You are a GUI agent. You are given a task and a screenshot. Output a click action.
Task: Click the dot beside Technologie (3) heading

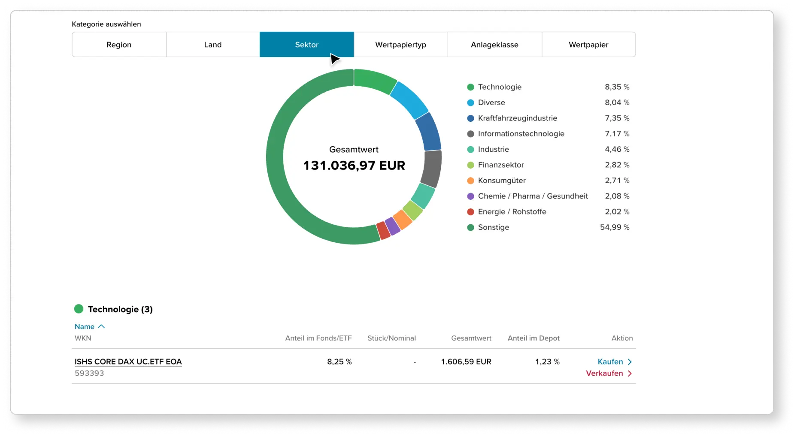pyautogui.click(x=79, y=308)
